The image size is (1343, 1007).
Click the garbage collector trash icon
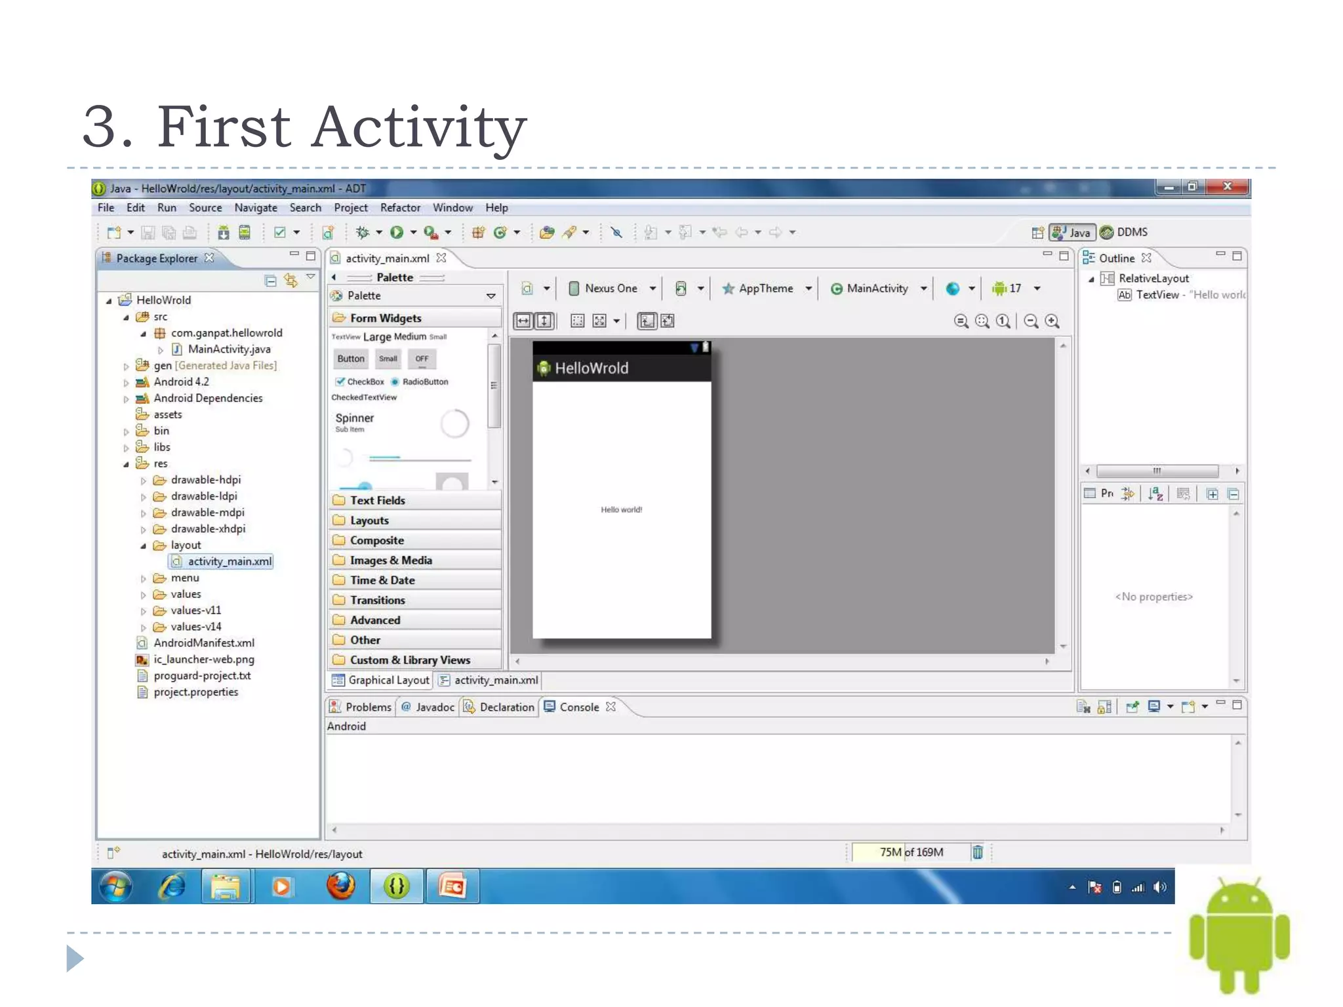978,852
